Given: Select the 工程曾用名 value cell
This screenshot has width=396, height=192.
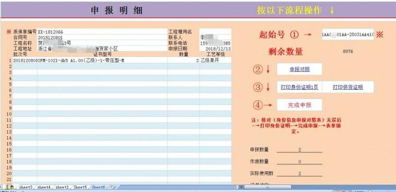Looking at the screenshot, I should click(215, 32).
